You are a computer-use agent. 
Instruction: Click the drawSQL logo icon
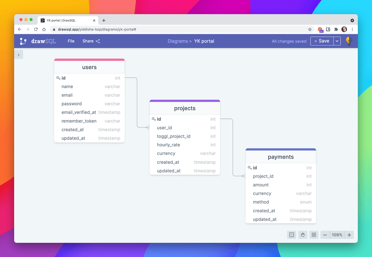click(23, 41)
